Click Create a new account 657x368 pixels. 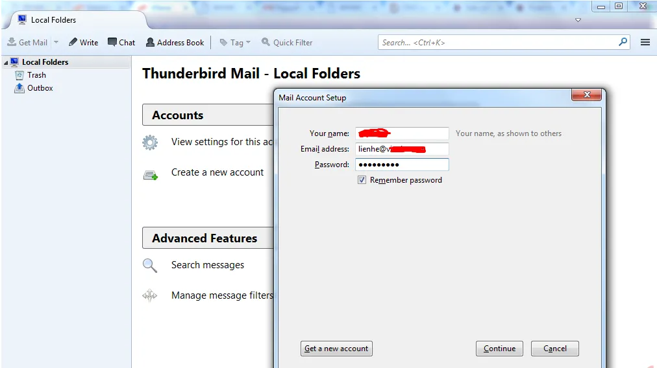click(217, 172)
